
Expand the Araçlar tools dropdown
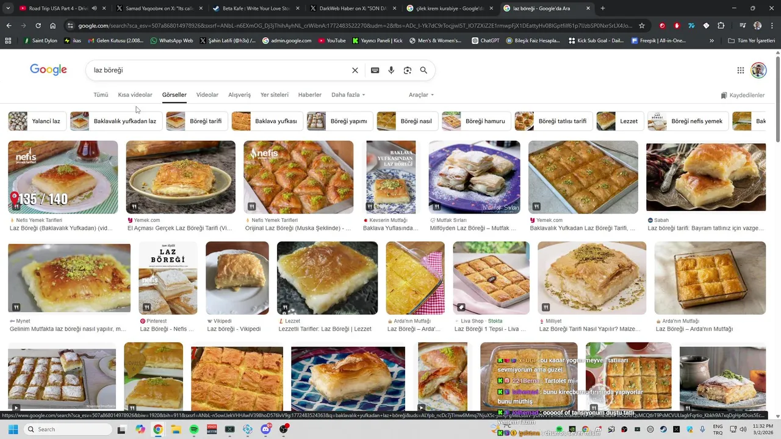[x=422, y=95]
